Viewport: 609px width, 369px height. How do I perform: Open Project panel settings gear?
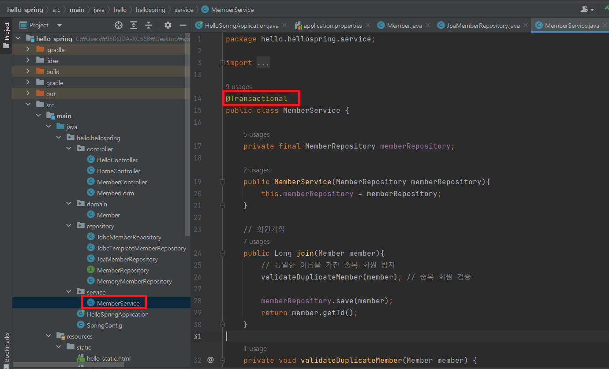click(x=168, y=25)
